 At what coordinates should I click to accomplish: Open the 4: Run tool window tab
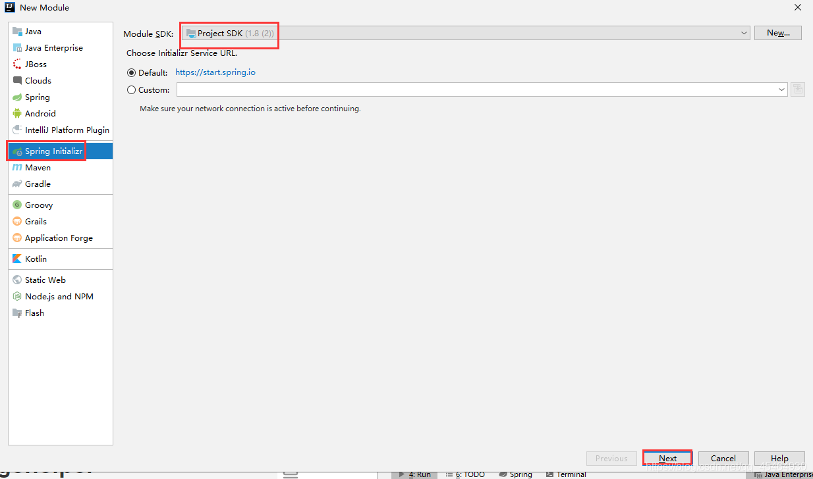pyautogui.click(x=415, y=474)
